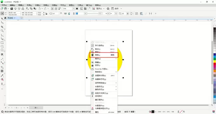Click the Save floppy disk icon
The height and width of the screenshot is (114, 216).
(x=12, y=9)
